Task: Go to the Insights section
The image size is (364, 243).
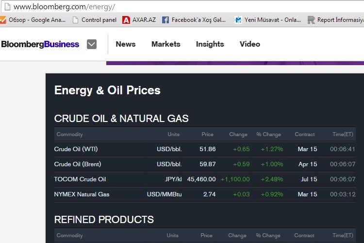Action: tap(210, 44)
